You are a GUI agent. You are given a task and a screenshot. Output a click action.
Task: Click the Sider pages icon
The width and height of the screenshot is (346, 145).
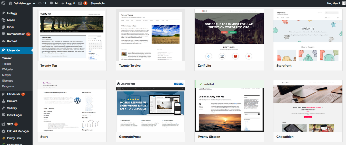click(x=4, y=27)
